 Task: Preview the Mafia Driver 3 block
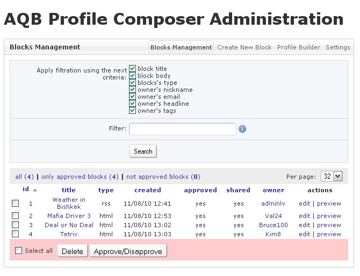329,216
